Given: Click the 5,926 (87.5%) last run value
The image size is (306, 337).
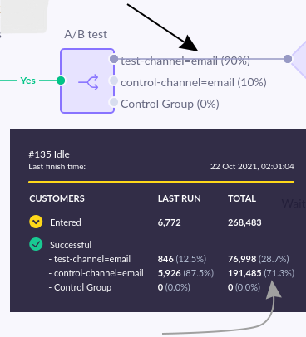Looking at the screenshot, I should [185, 273].
